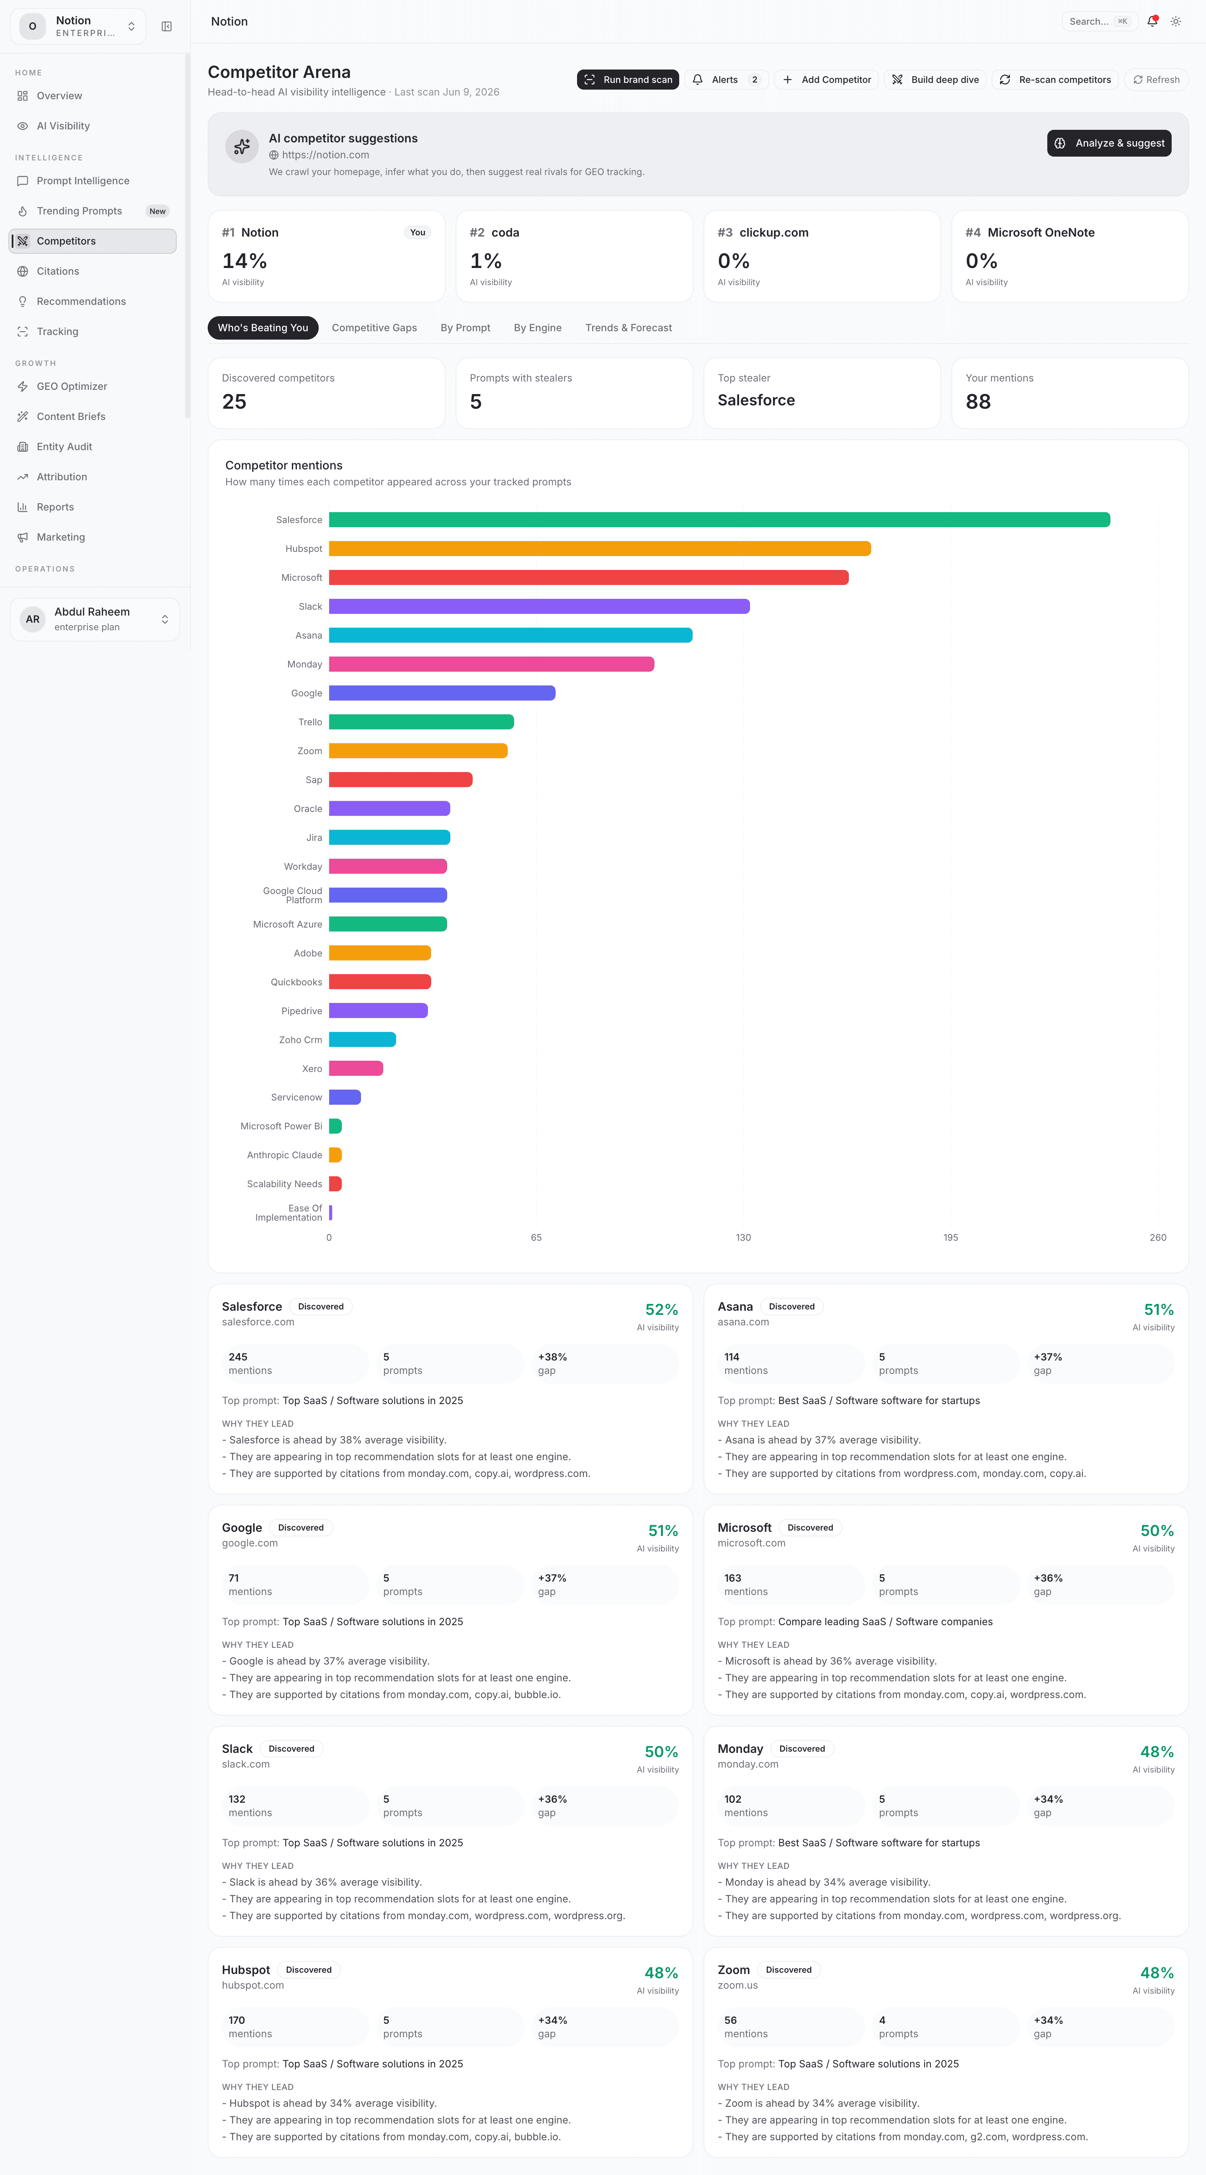This screenshot has width=1206, height=2175.
Task: Click Re-scan competitors button
Action: pyautogui.click(x=1055, y=80)
